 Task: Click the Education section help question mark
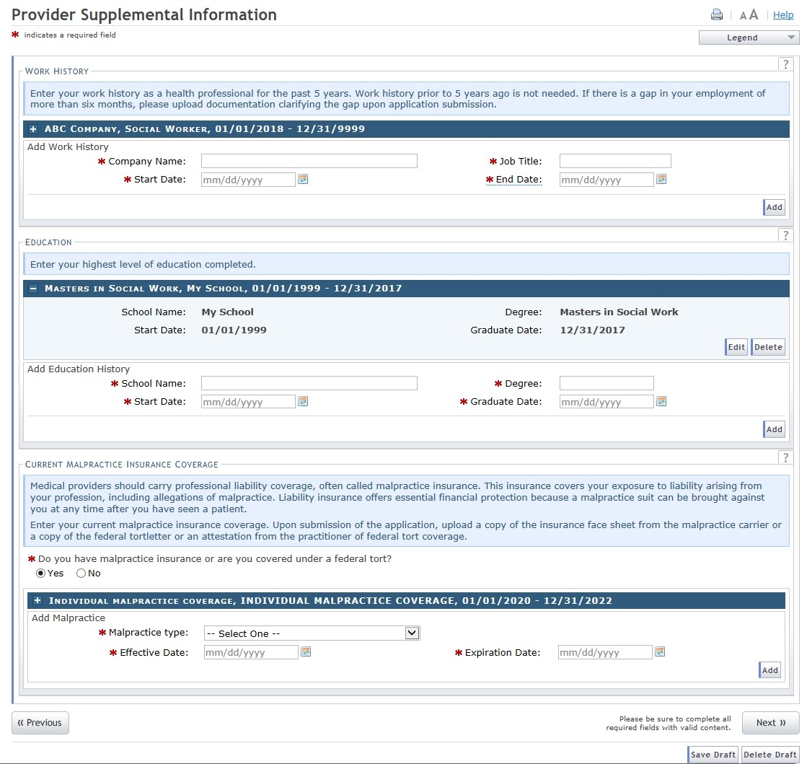pyautogui.click(x=785, y=235)
